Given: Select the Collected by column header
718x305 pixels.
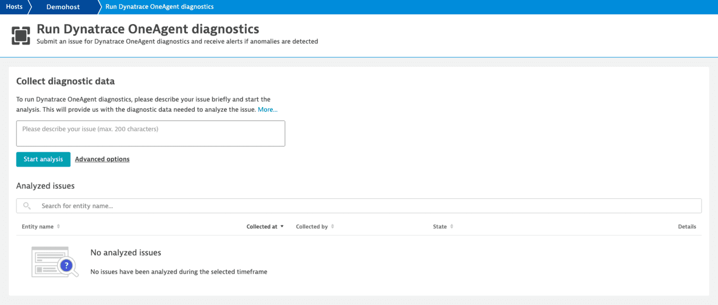Looking at the screenshot, I should pos(311,226).
